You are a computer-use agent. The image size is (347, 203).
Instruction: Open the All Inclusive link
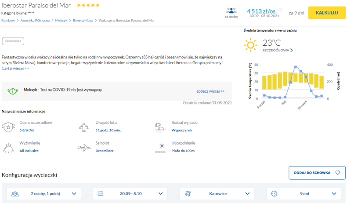click(29, 151)
